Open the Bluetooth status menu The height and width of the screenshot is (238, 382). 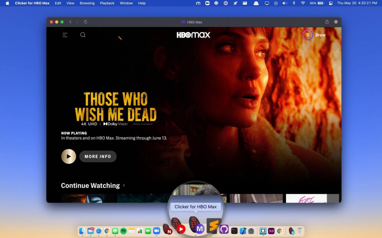[x=293, y=3]
